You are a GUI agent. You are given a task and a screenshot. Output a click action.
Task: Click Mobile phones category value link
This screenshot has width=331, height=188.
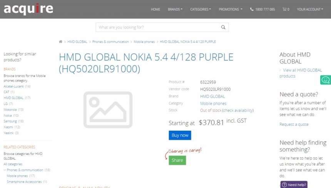[213, 103]
